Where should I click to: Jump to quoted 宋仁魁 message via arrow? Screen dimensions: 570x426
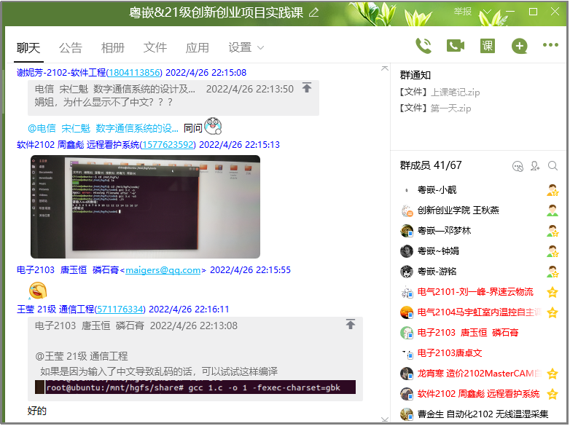click(x=307, y=88)
